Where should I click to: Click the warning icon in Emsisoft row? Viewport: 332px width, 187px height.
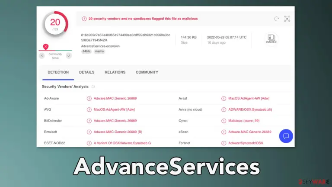[x=89, y=132]
